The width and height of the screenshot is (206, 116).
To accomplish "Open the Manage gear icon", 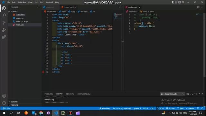I will pos(4,103).
